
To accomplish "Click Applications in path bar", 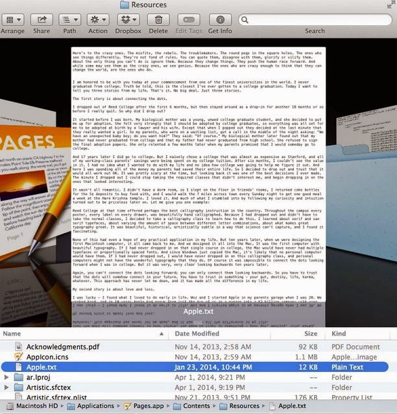I will click(95, 406).
